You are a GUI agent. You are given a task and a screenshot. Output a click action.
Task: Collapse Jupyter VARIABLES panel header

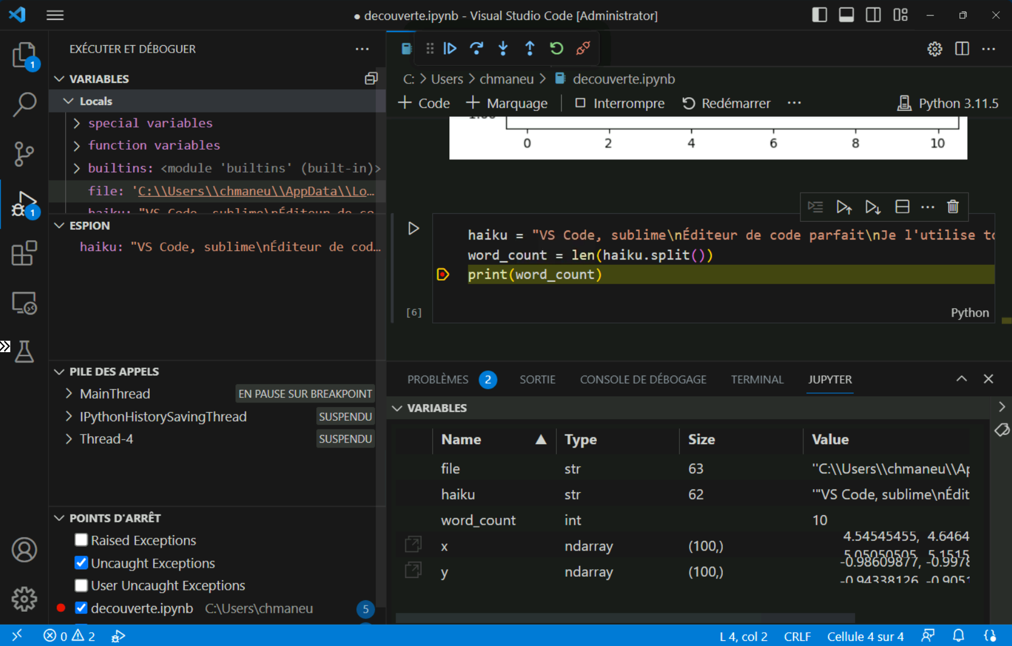pos(397,408)
